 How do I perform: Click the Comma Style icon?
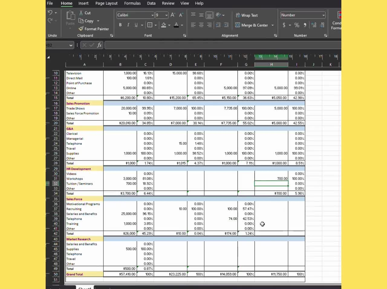(305, 25)
